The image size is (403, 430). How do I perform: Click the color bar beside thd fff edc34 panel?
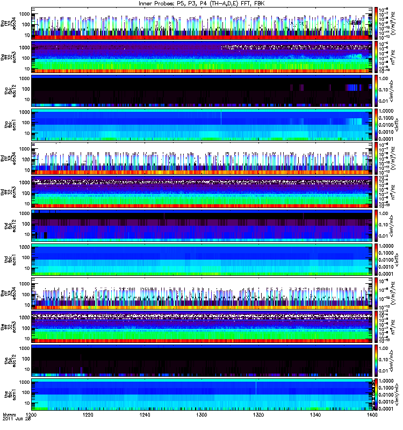pyautogui.click(x=376, y=158)
